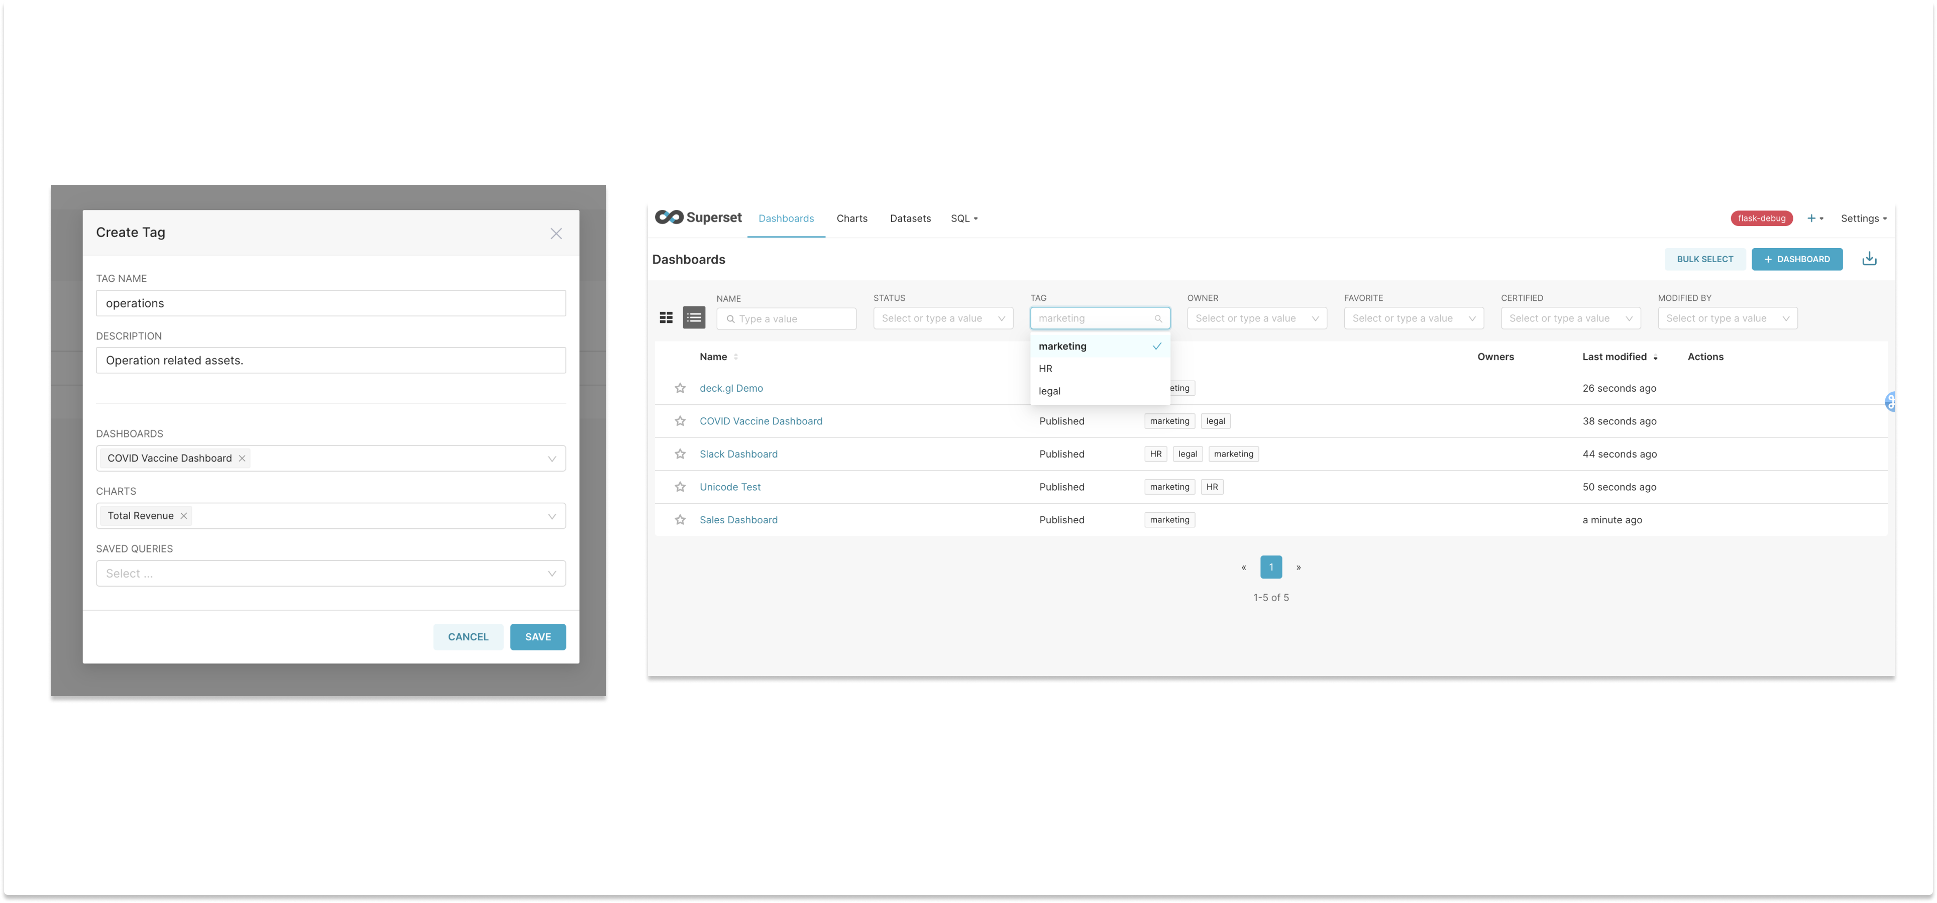Image resolution: width=1937 pixels, height=903 pixels.
Task: Open the Owner filter dropdown
Action: (1256, 319)
